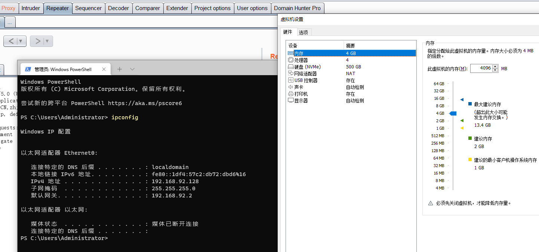The image size is (539, 252).
Task: Switch to Burp Repeater tab
Action: (x=58, y=8)
